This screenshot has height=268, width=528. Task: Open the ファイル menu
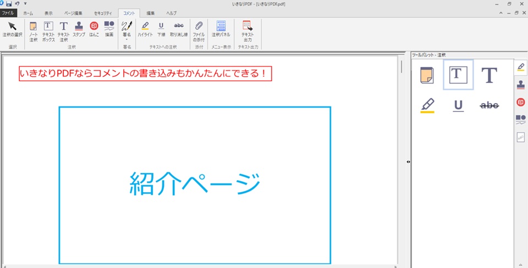point(8,12)
